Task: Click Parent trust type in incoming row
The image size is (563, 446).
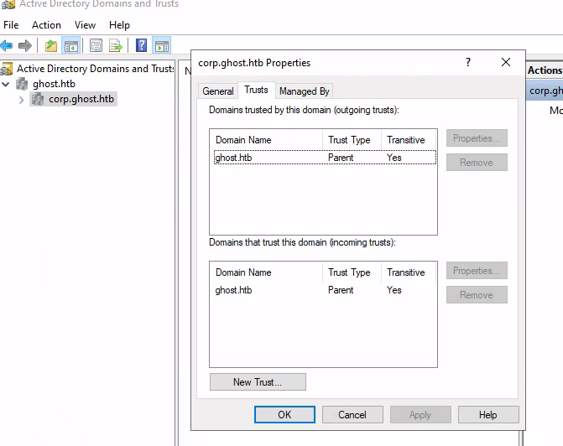Action: (x=341, y=290)
